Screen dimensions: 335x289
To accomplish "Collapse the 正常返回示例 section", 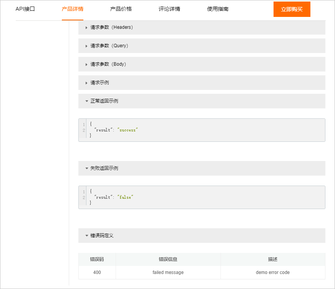I will pyautogui.click(x=202, y=101).
